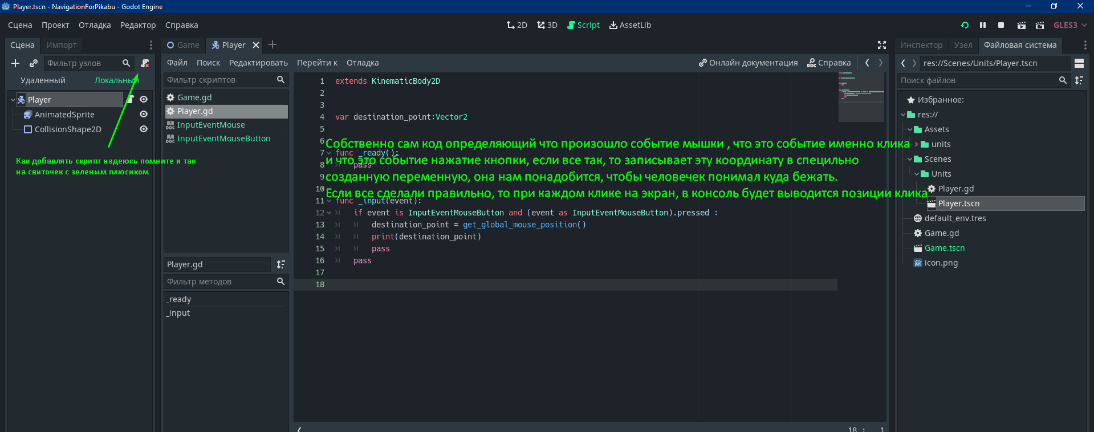Switch to the Import dock tab
This screenshot has height=432, width=1094.
coord(61,45)
